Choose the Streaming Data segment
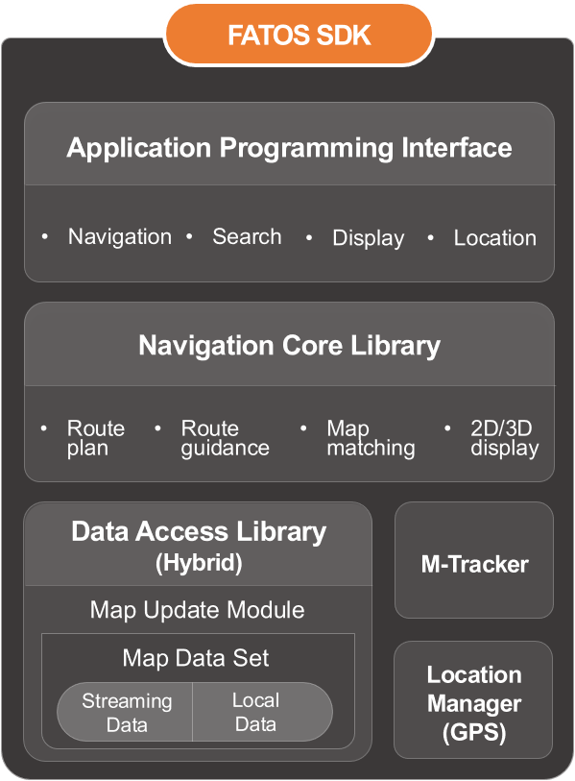This screenshot has width=575, height=781. [125, 712]
